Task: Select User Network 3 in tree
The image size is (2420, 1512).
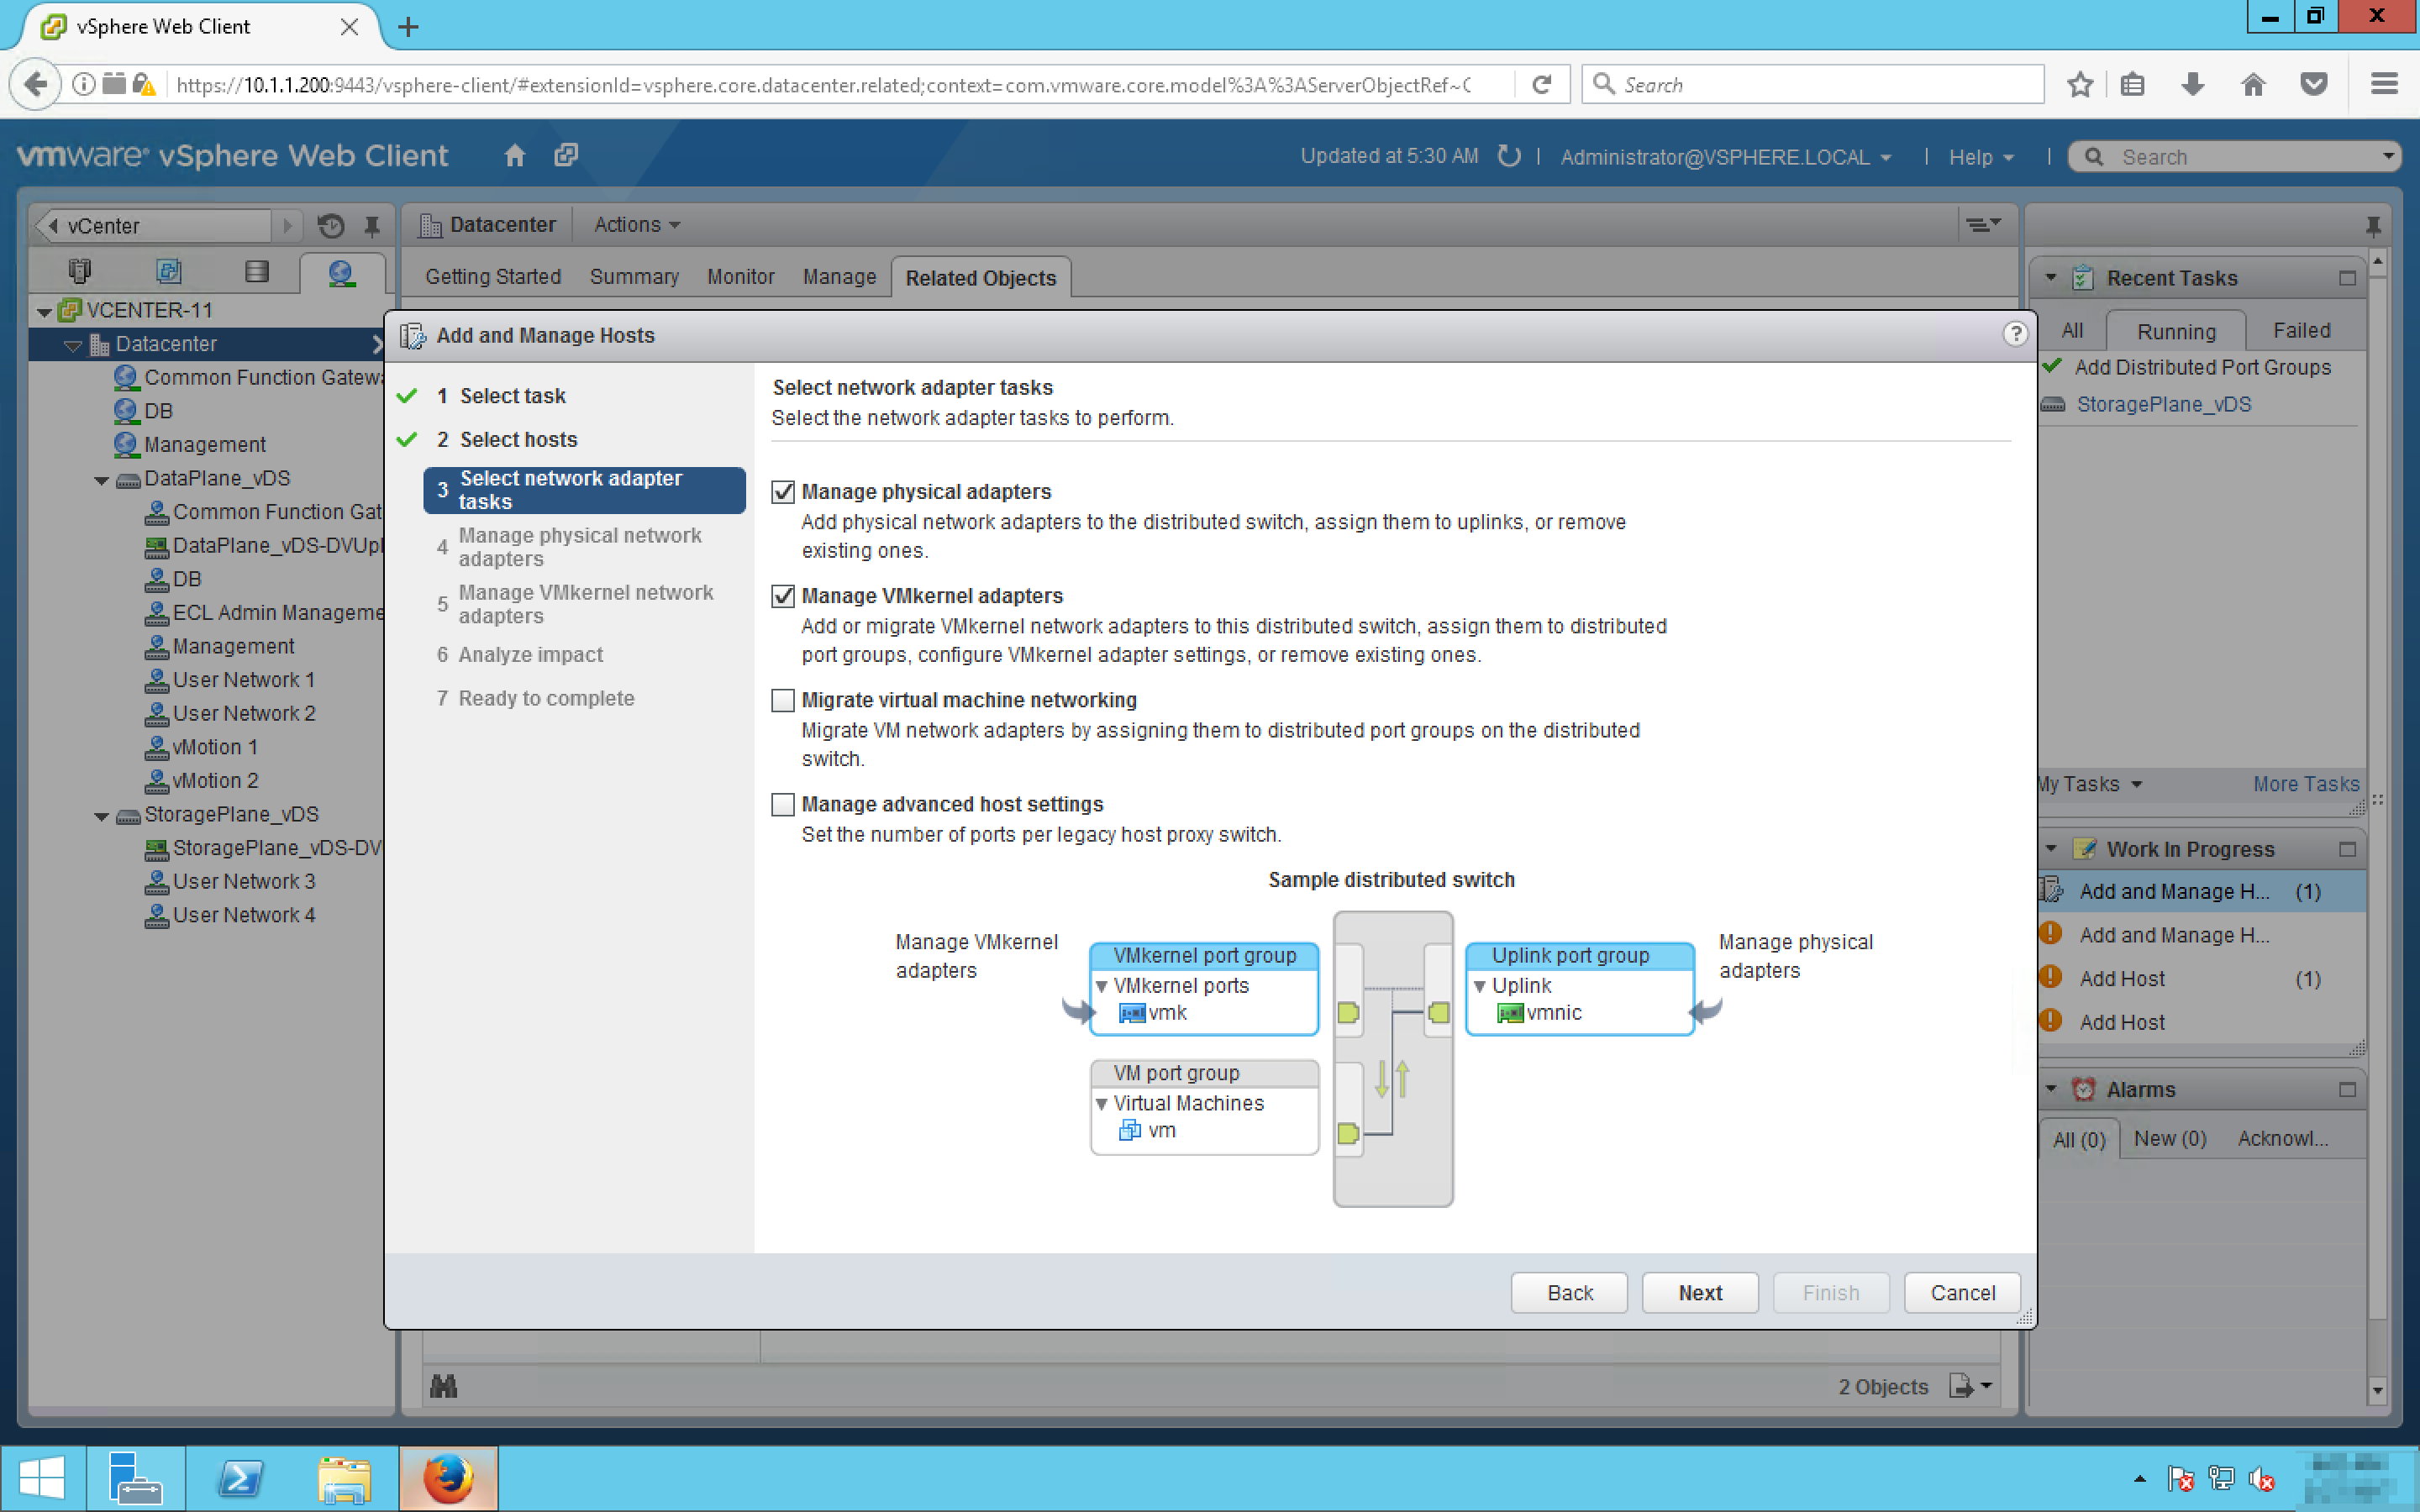Action: 243,881
